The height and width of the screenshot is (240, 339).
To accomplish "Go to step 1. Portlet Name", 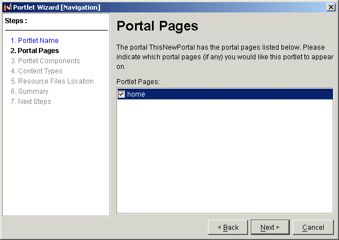I will coord(34,41).
